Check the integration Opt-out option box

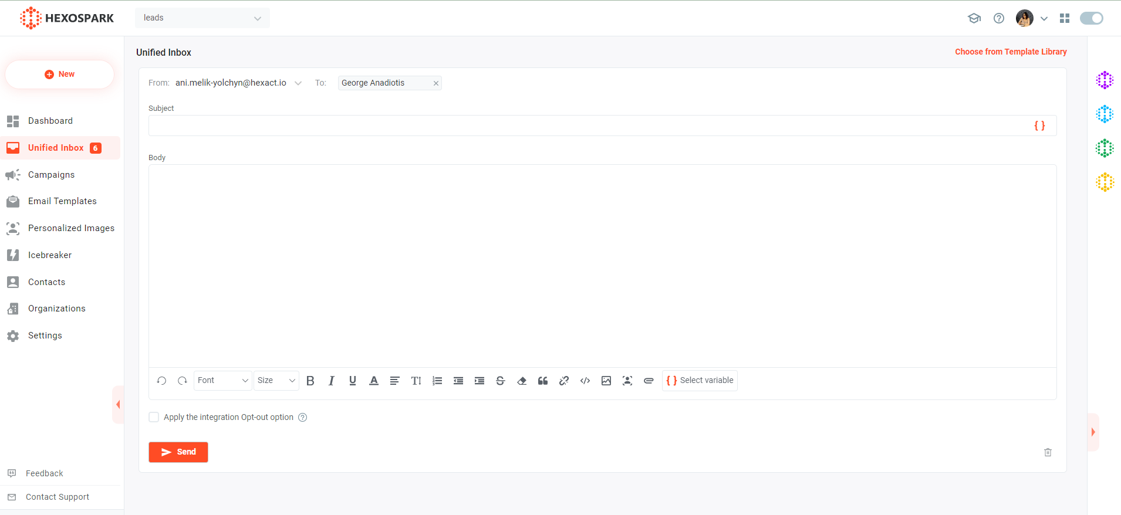point(154,417)
